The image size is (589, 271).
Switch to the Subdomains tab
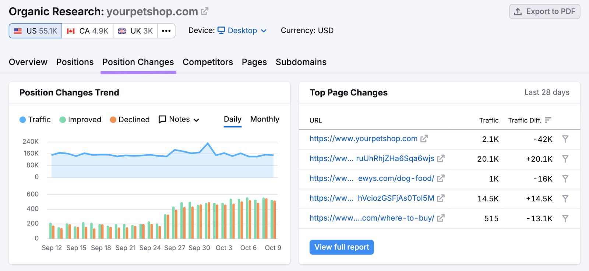pos(301,62)
